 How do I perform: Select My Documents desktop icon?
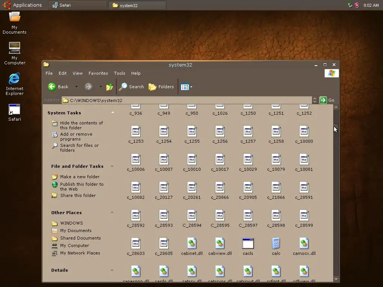tap(15, 23)
